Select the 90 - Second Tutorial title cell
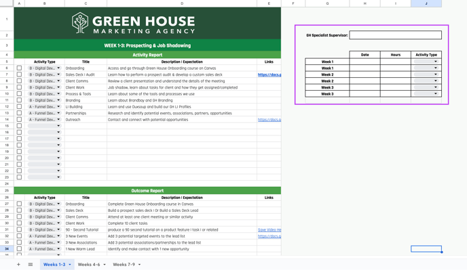This screenshot has width=467, height=270. click(86, 229)
